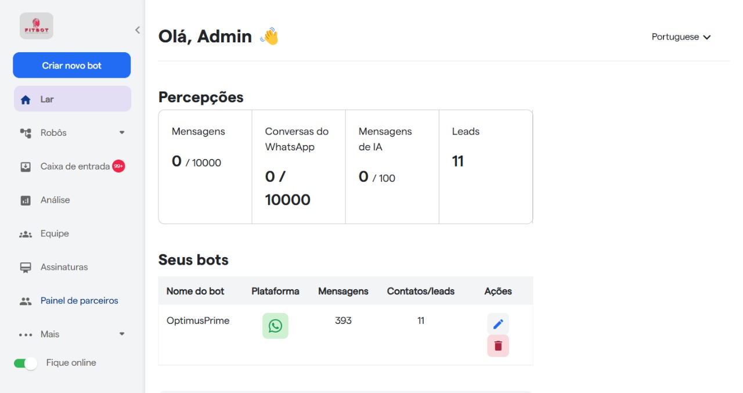Image resolution: width=743 pixels, height=393 pixels.
Task: Open the Portuguese language dropdown
Action: (681, 37)
